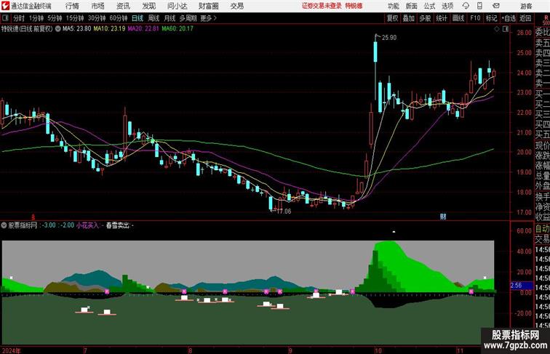Select the 日线 daily period tab

pos(137,18)
